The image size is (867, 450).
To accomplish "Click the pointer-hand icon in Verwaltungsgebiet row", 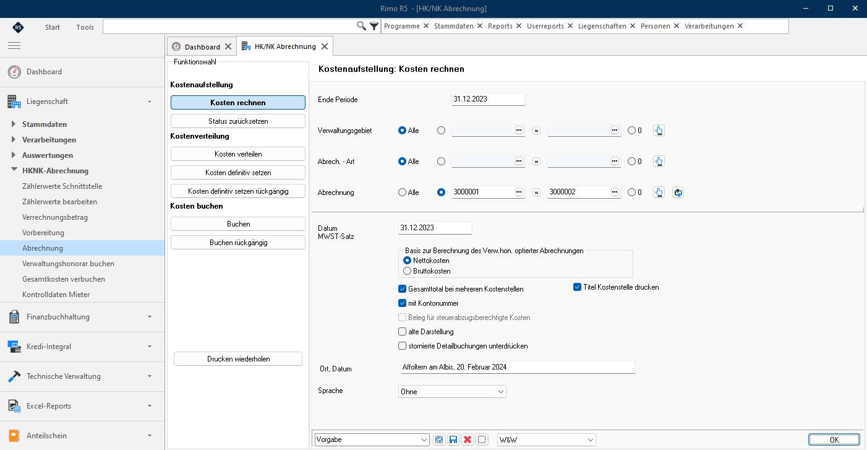I will coord(659,131).
